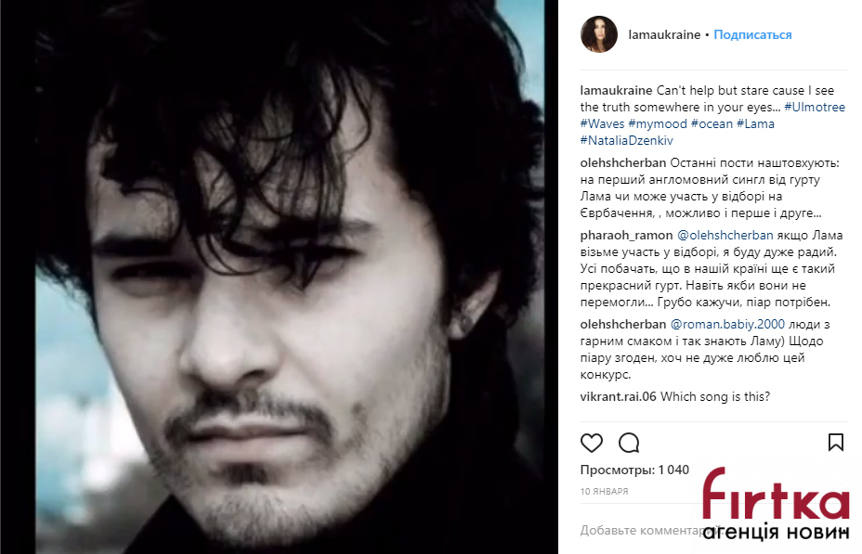Screen dimensions: 862x554
Task: Open the #NataliaDzenkiv hashtag link
Action: [627, 140]
